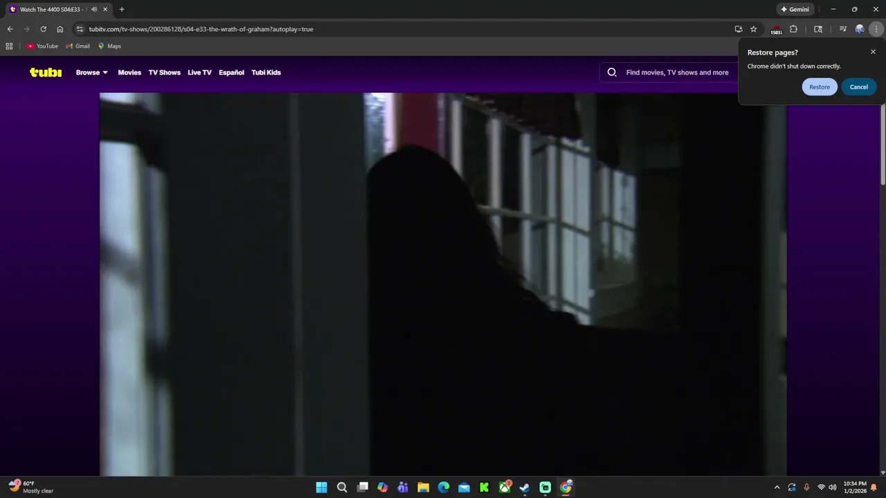
Task: Dismiss the Restore pages bubble with X
Action: (873, 52)
